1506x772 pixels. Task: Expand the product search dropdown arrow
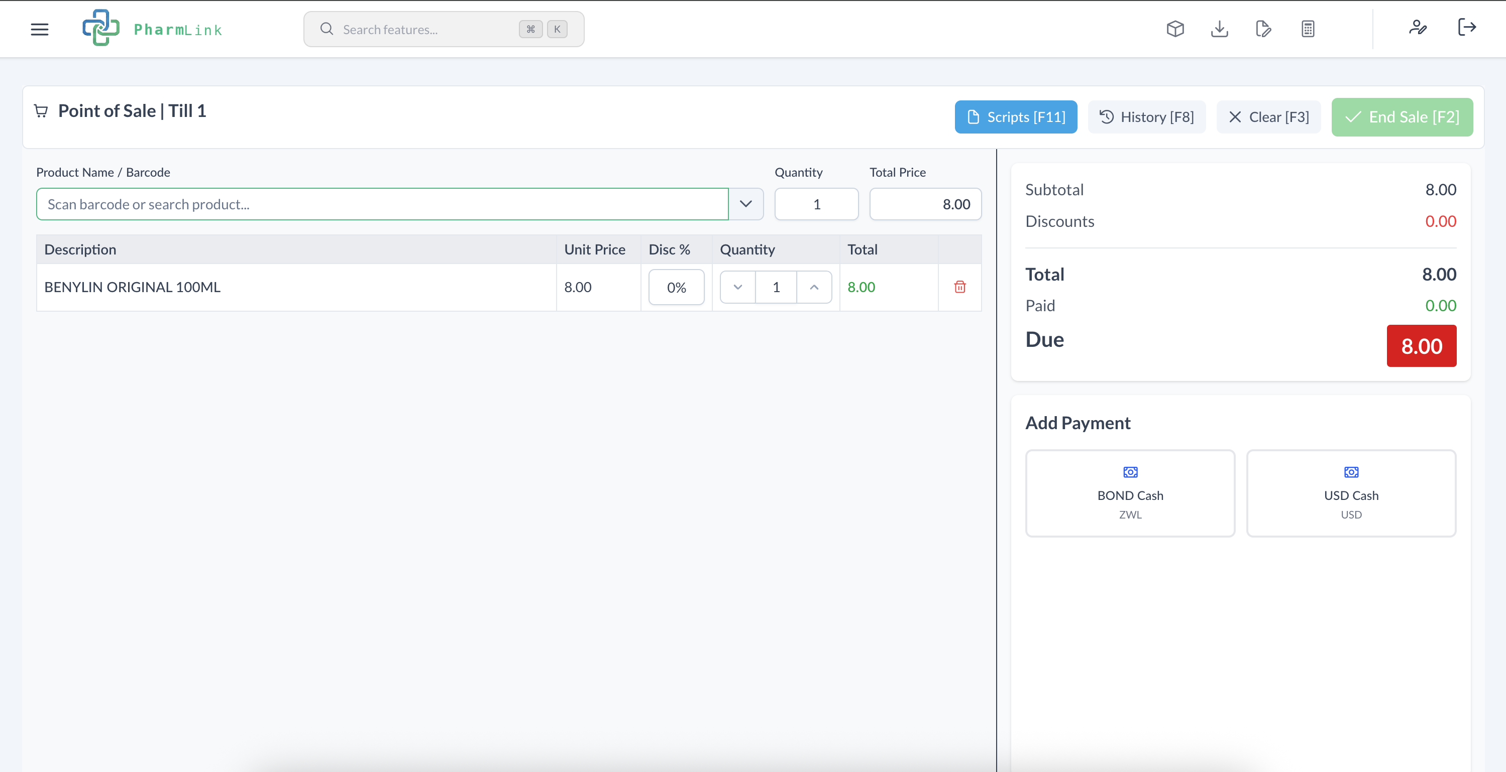pyautogui.click(x=745, y=204)
